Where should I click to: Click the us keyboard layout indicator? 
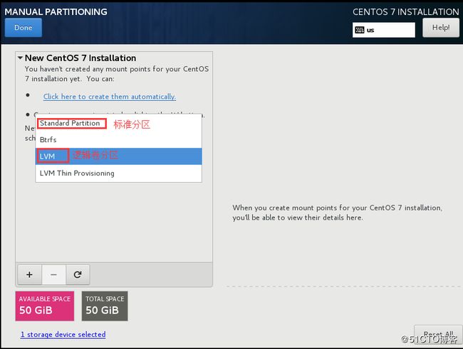pyautogui.click(x=383, y=30)
